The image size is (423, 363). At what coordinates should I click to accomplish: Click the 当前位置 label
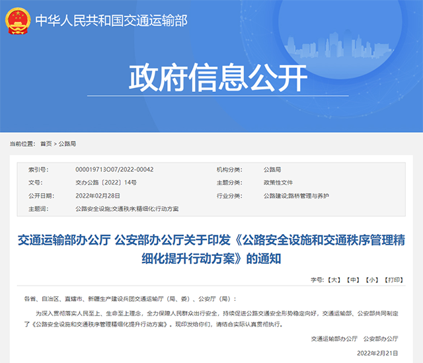(x=22, y=144)
